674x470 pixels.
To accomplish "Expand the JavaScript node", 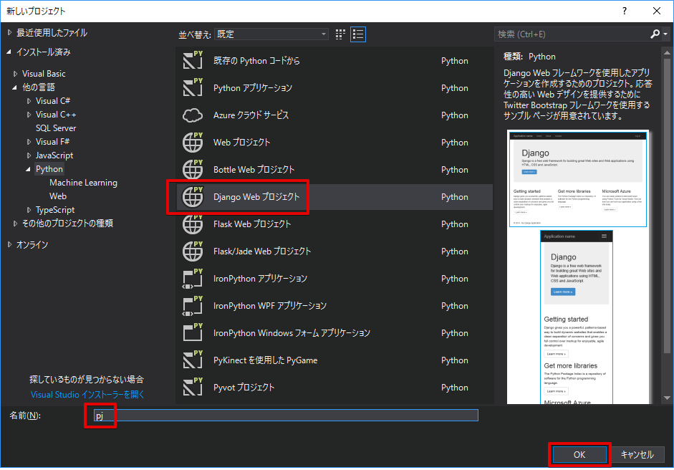I will (x=29, y=155).
